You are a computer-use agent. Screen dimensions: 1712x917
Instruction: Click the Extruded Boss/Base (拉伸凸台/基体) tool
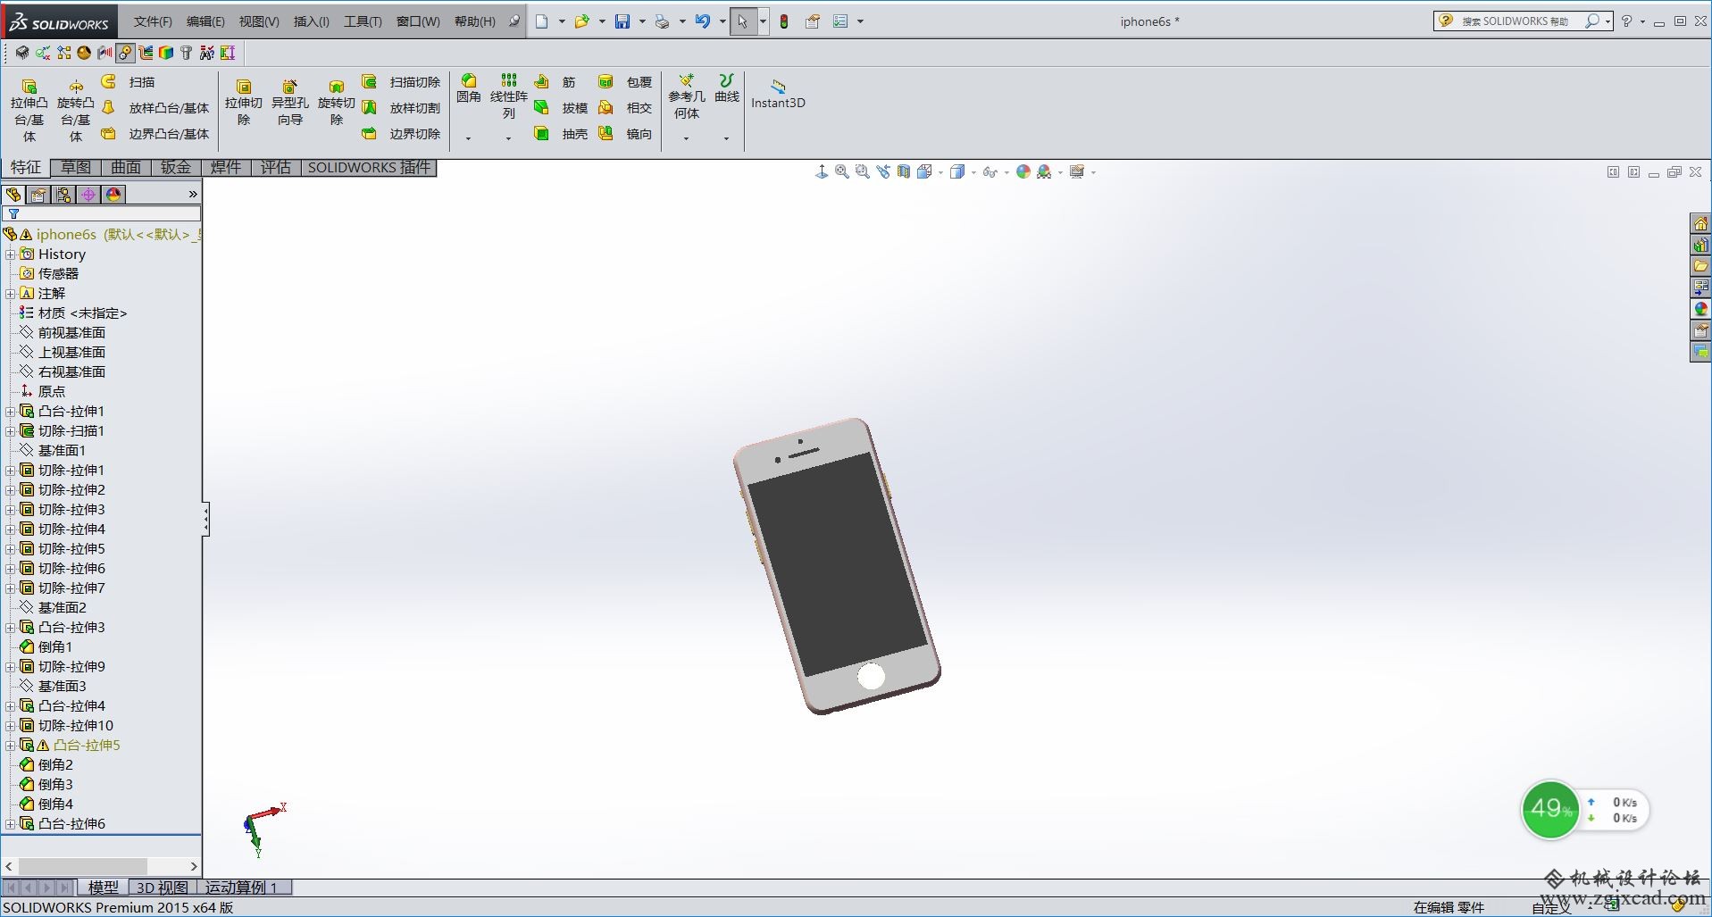pos(29,112)
